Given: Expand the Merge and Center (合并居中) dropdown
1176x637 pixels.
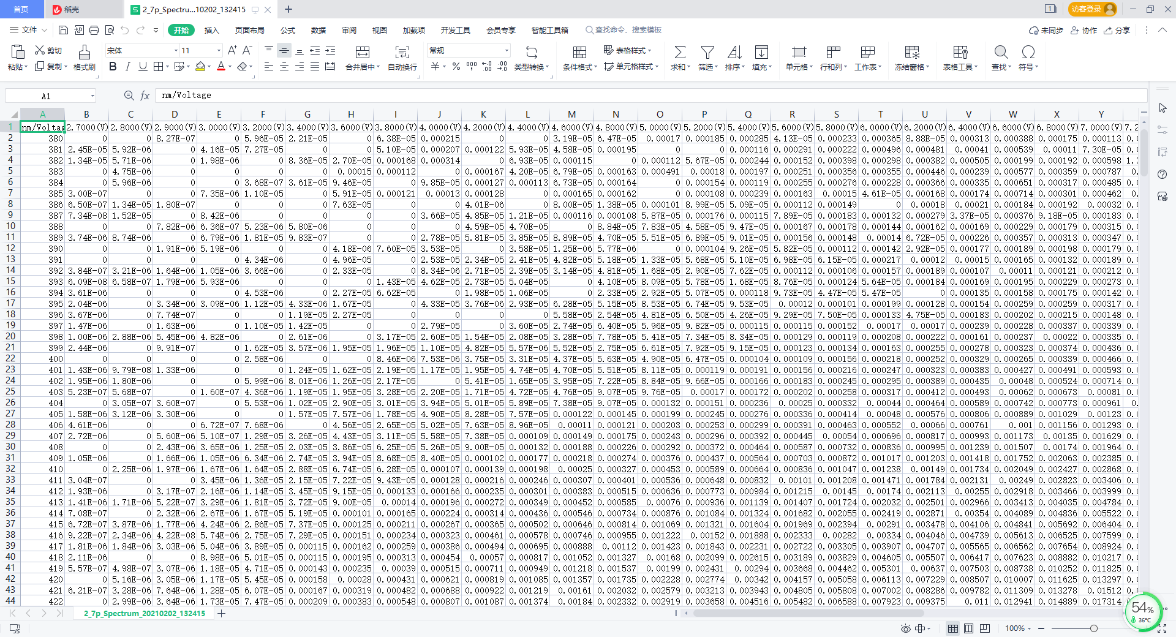Looking at the screenshot, I should pos(379,67).
